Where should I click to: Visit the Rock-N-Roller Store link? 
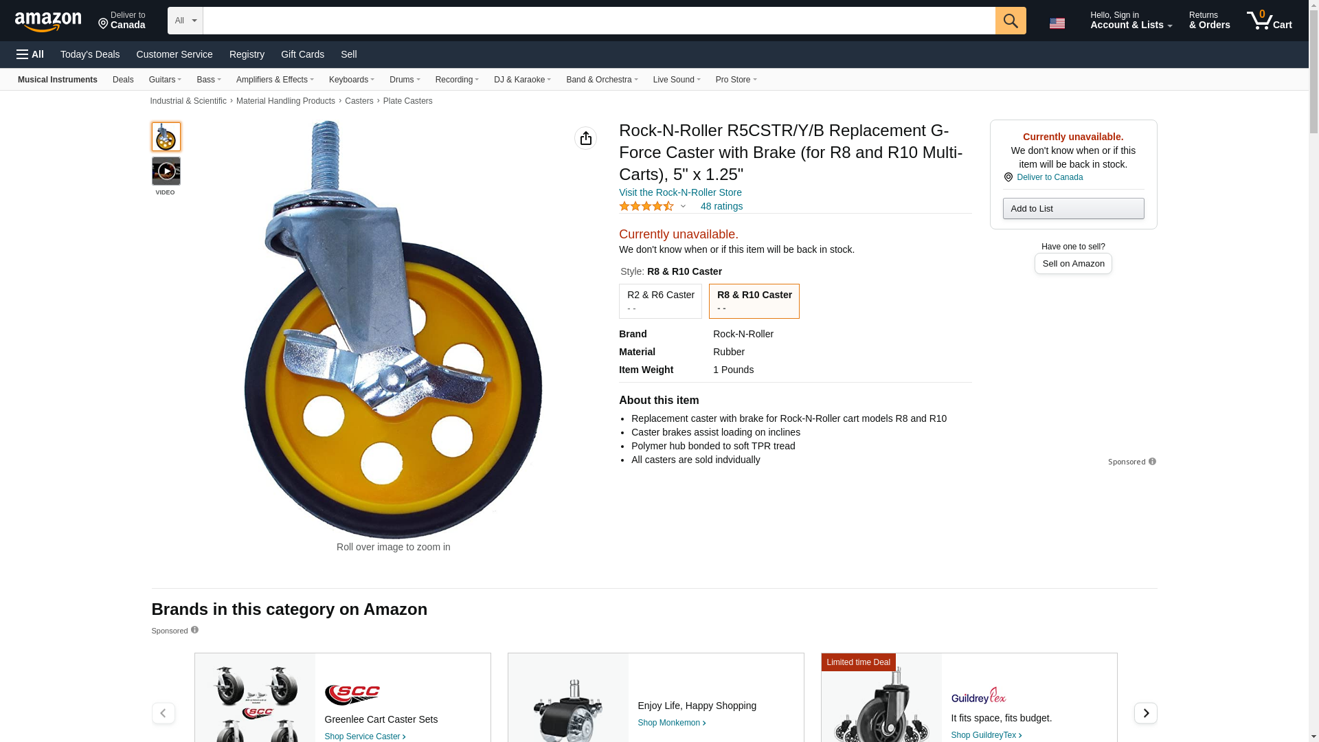pyautogui.click(x=679, y=192)
